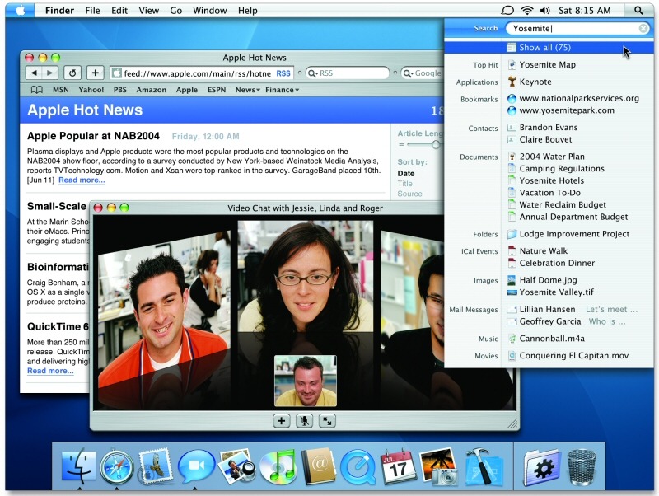
Task: Open the Wi-Fi AirPort status icon
Action: (527, 11)
